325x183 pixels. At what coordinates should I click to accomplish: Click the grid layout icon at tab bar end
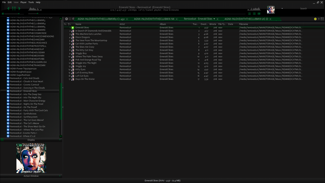tap(322, 19)
